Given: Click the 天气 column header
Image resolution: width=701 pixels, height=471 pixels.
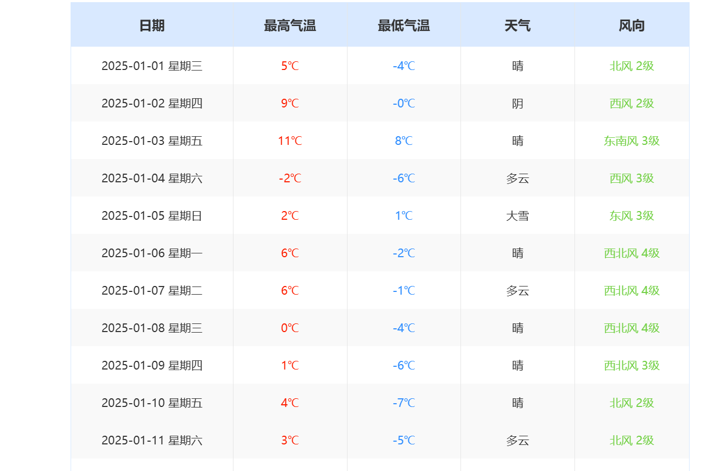Looking at the screenshot, I should point(517,26).
